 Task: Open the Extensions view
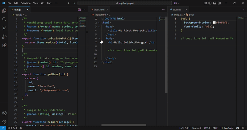click(4, 45)
